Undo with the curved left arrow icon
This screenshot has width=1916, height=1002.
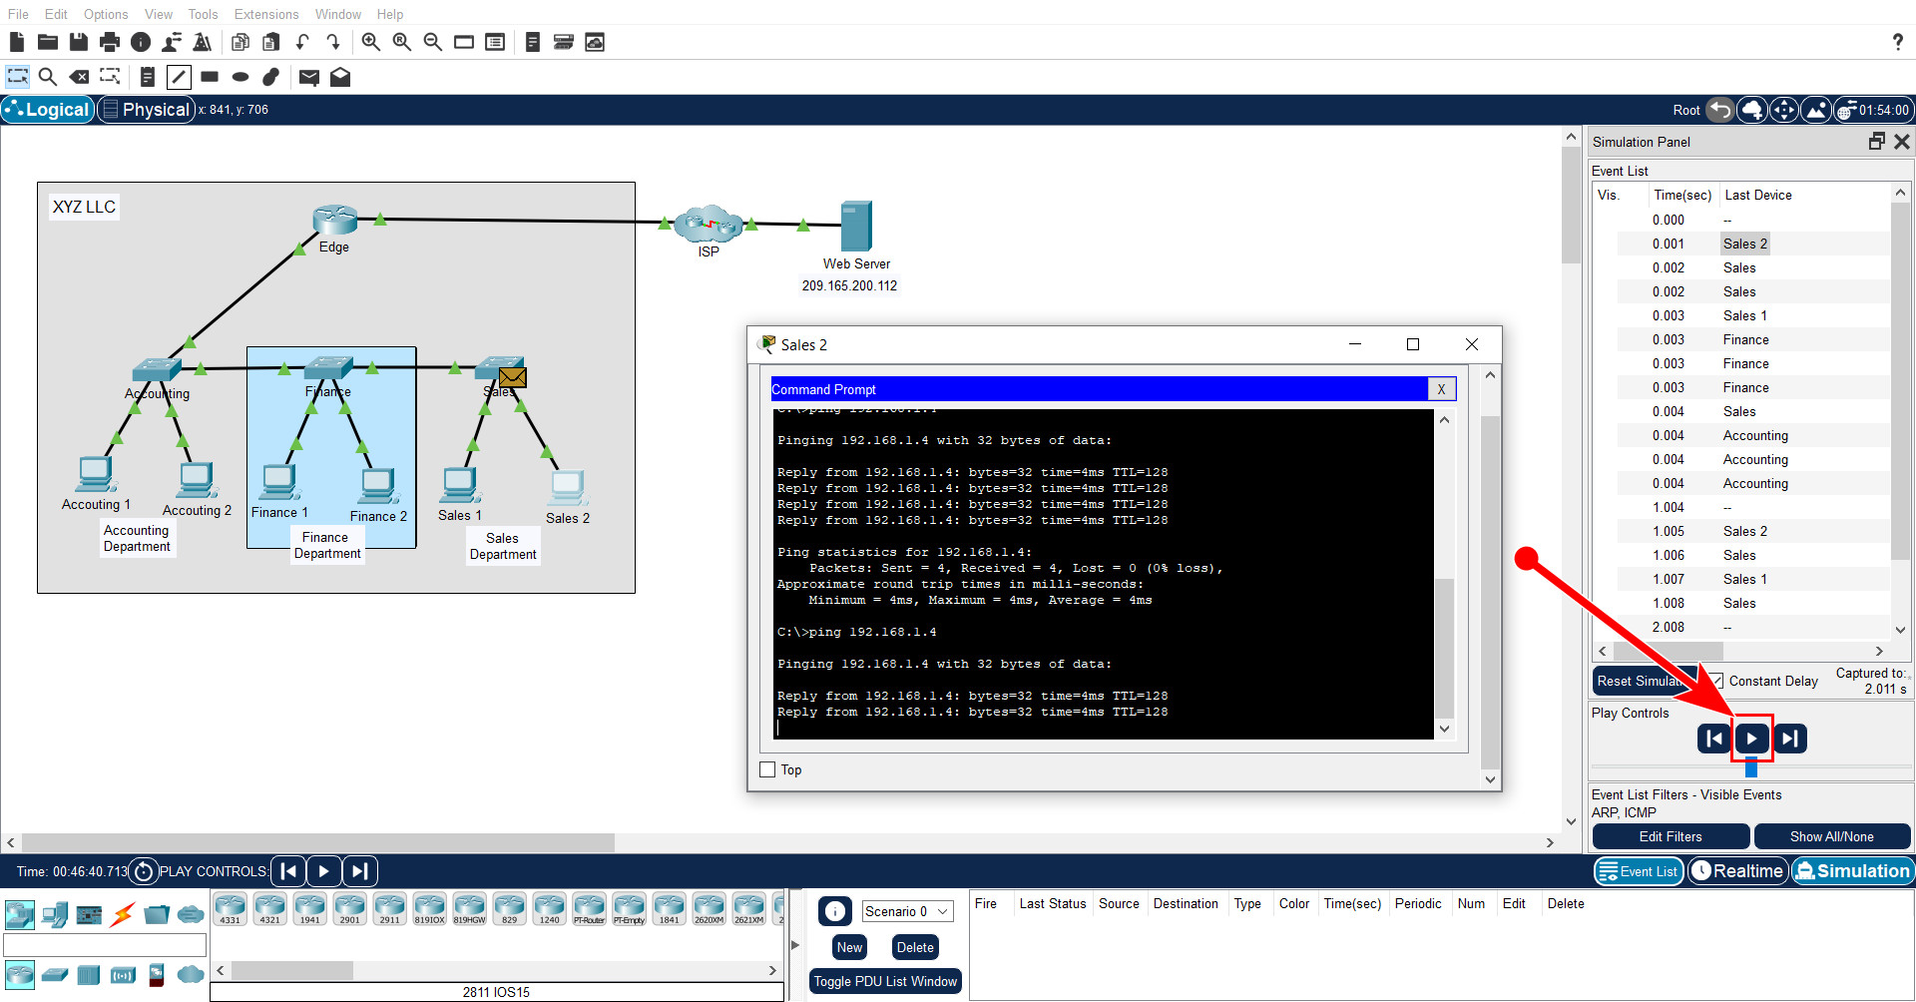[x=302, y=42]
